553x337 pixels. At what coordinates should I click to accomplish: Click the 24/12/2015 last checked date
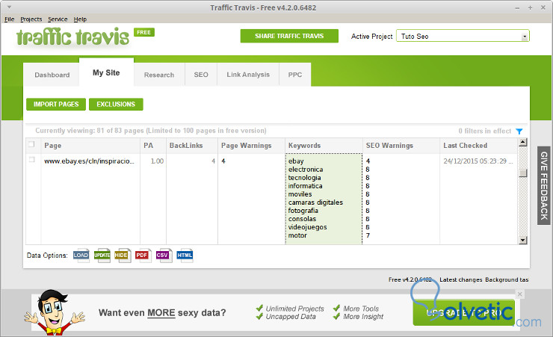point(478,161)
